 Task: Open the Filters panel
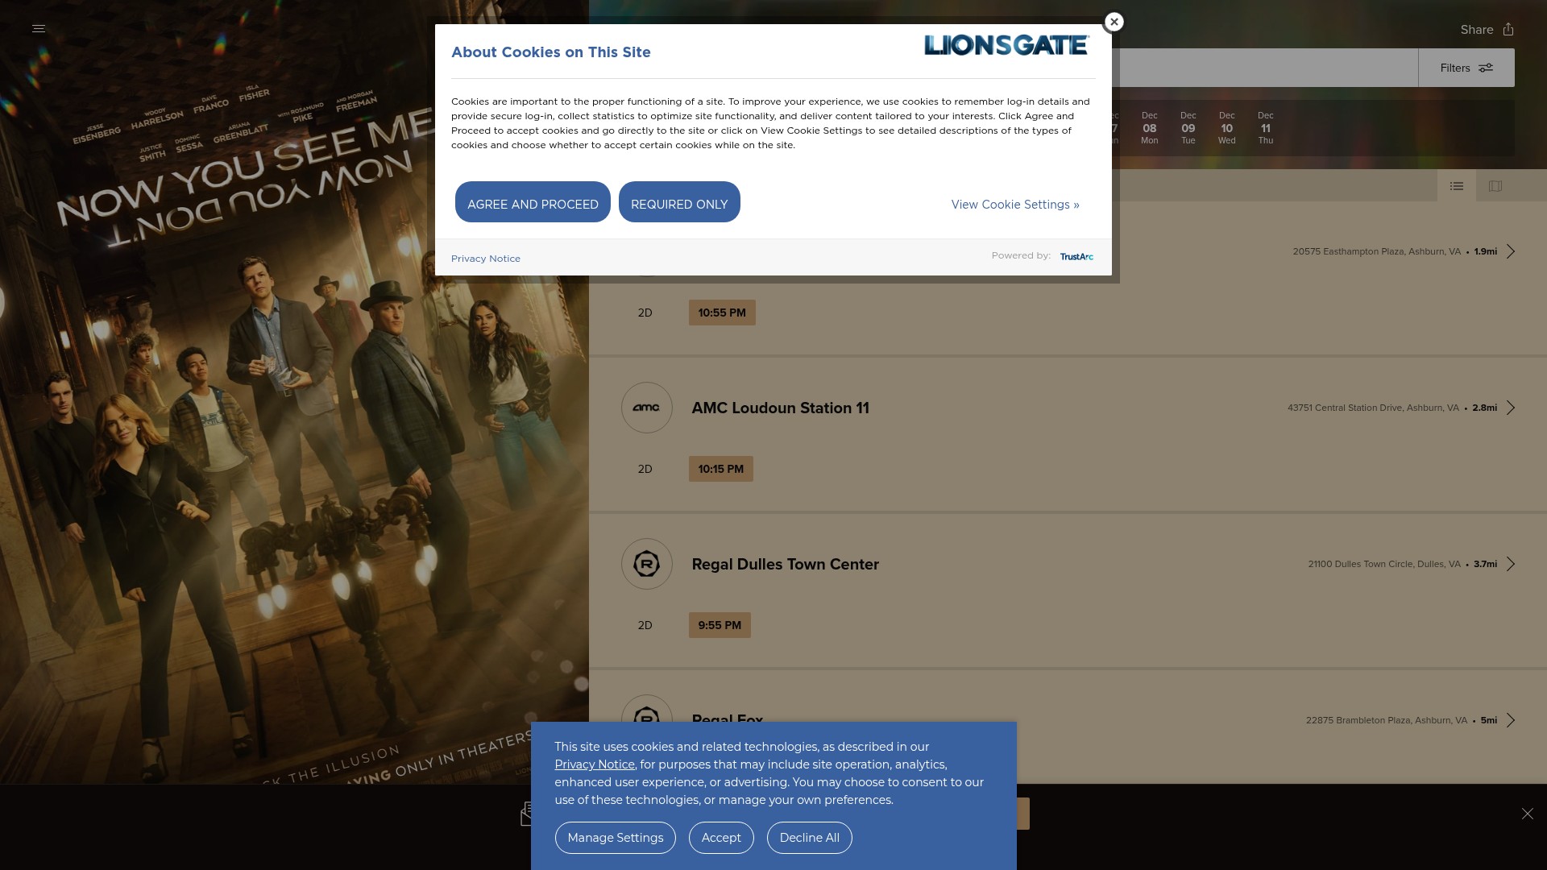coord(1466,68)
